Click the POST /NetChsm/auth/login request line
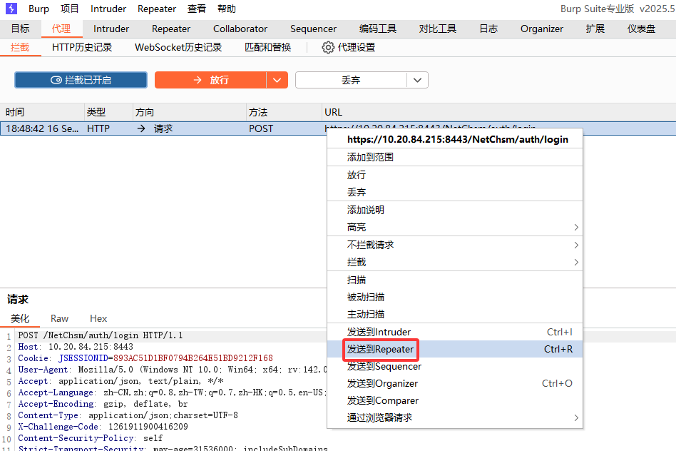This screenshot has height=451, width=676. [101, 335]
